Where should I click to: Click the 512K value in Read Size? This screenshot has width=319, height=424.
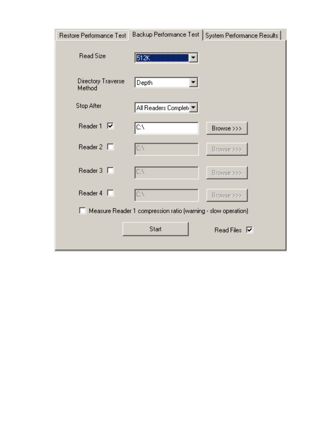(x=162, y=58)
